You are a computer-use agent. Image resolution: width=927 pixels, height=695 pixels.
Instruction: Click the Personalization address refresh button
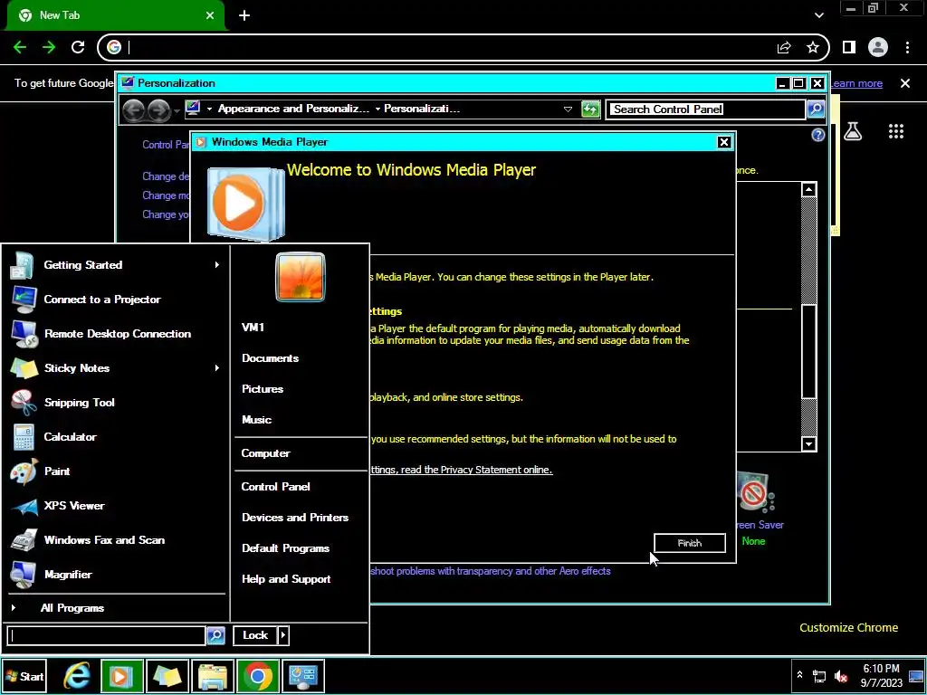(590, 109)
